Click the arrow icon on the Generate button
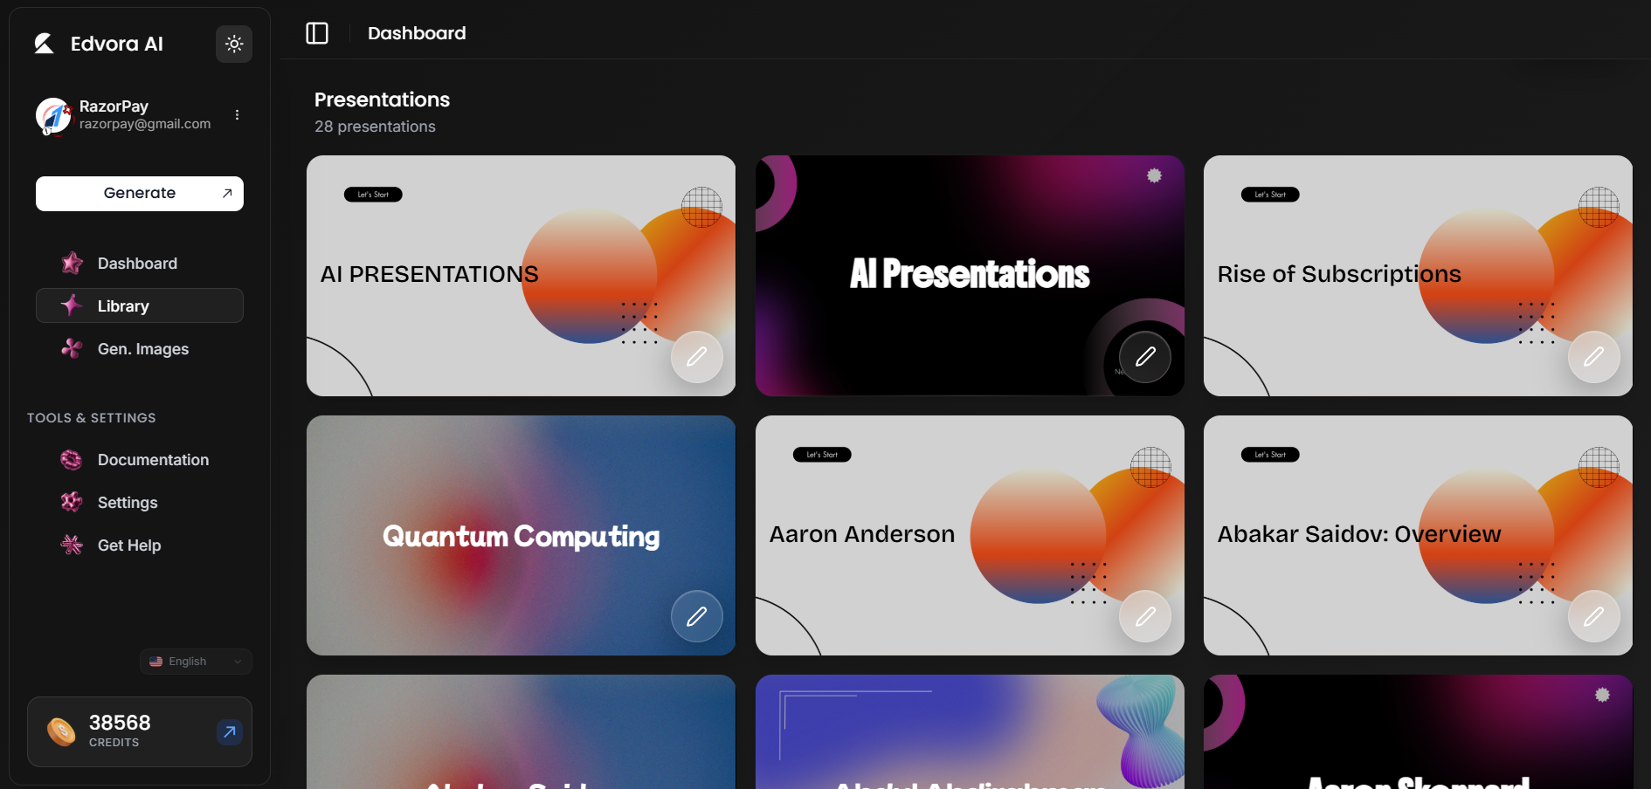 click(x=227, y=193)
